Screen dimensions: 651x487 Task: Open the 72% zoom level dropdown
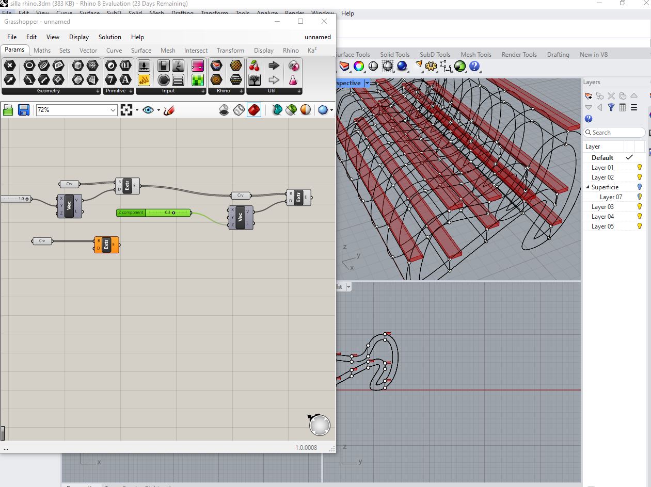coord(113,110)
